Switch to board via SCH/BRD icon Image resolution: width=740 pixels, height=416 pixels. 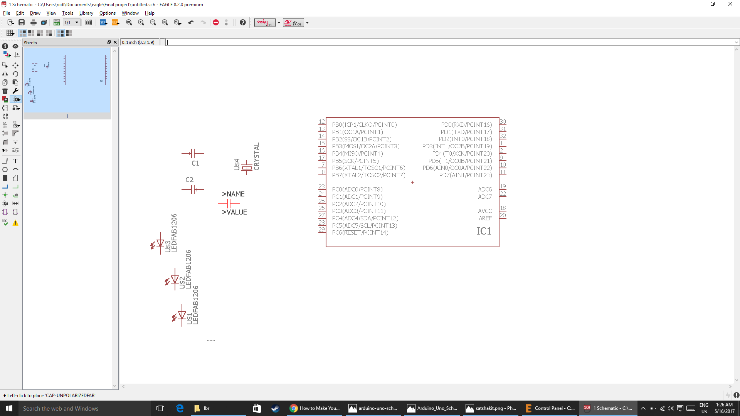pyautogui.click(x=57, y=22)
